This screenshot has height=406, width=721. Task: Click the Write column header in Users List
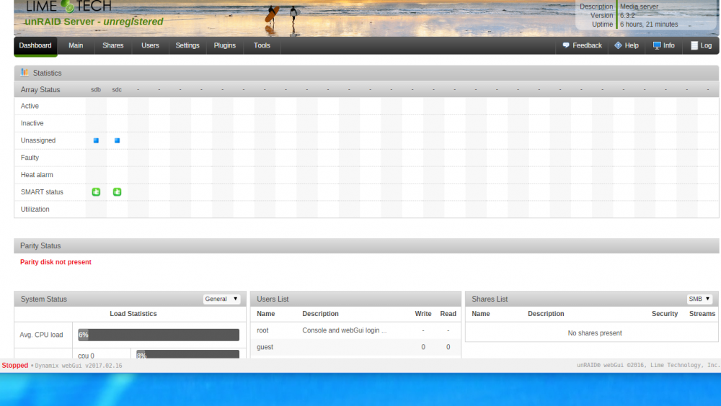pos(423,314)
